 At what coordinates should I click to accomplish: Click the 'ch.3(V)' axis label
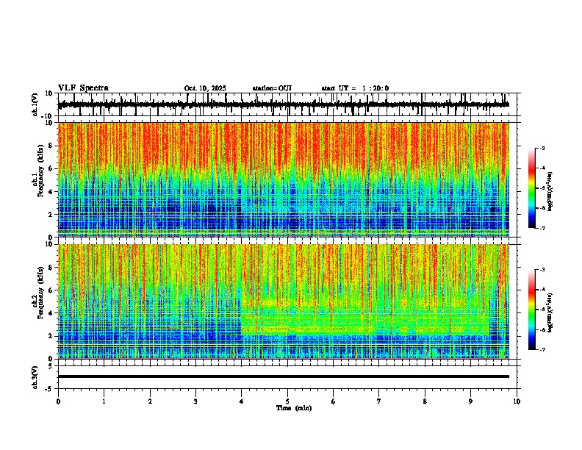click(35, 377)
